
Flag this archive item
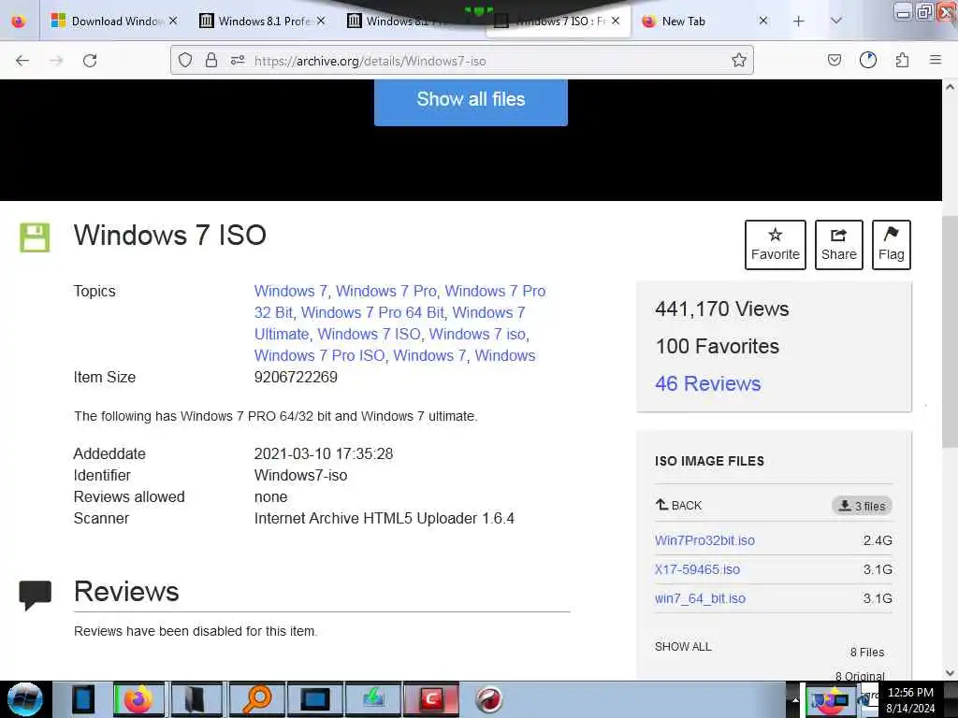coord(891,244)
